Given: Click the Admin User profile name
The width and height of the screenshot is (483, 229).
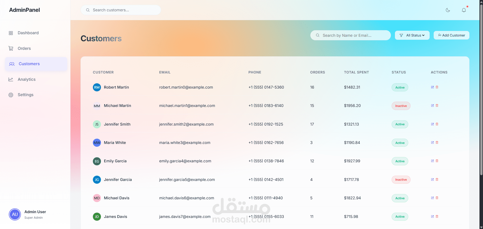Looking at the screenshot, I should coord(35,212).
